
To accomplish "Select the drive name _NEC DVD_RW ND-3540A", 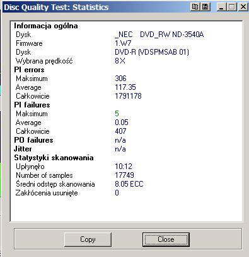I will 159,35.
